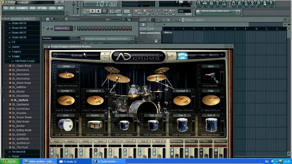
Task: Collapse the Loops folder in Browser
Action: [x=16, y=56]
